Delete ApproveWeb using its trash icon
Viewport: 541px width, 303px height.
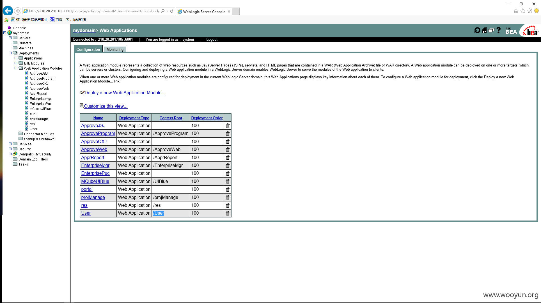[228, 150]
